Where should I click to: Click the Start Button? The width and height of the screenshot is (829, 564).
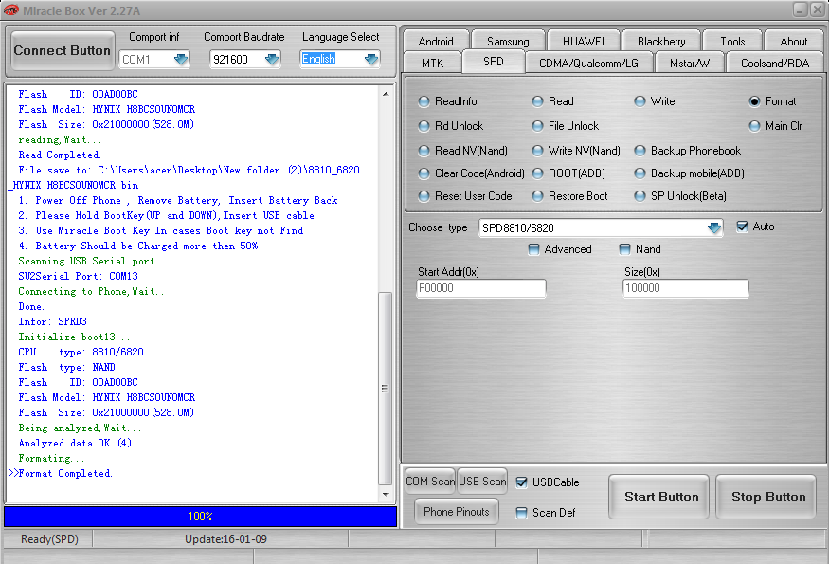click(658, 497)
